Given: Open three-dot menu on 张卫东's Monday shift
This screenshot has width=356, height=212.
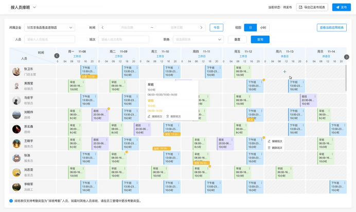Looking at the screenshot, I should pos(95,68).
